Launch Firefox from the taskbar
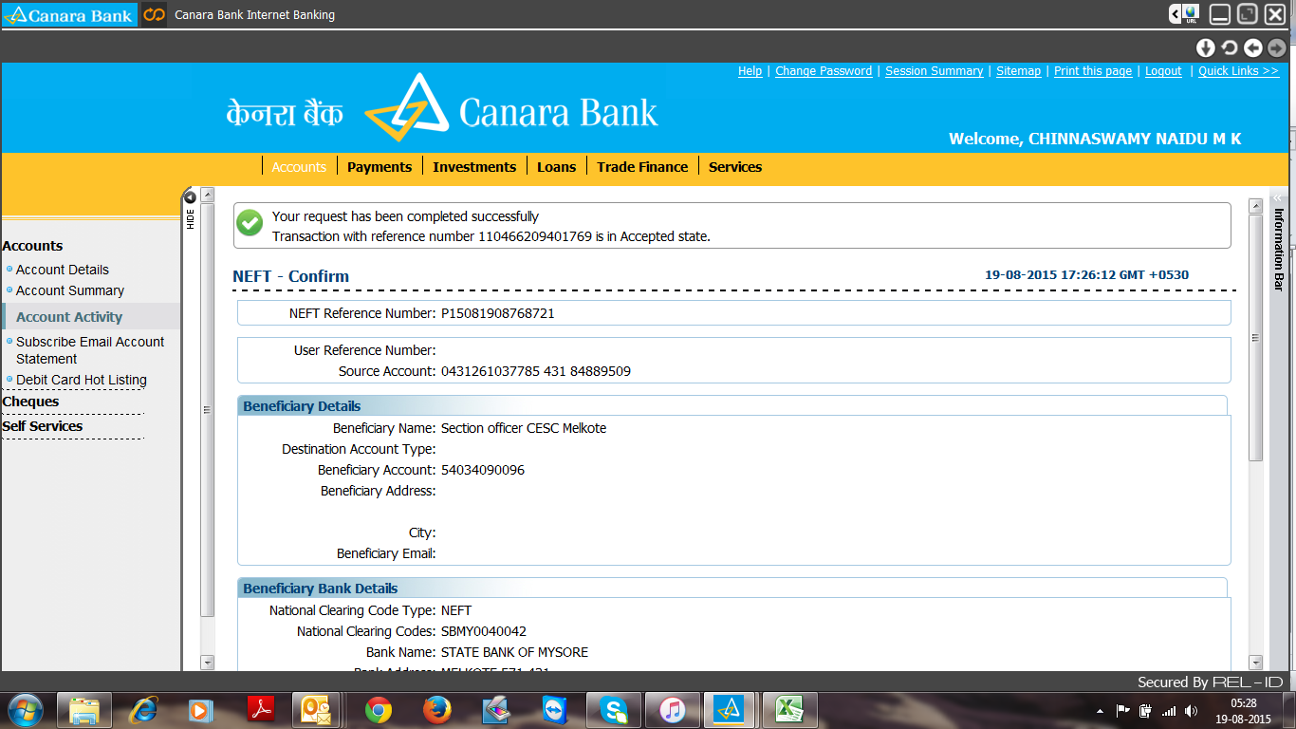Image resolution: width=1296 pixels, height=729 pixels. (436, 710)
